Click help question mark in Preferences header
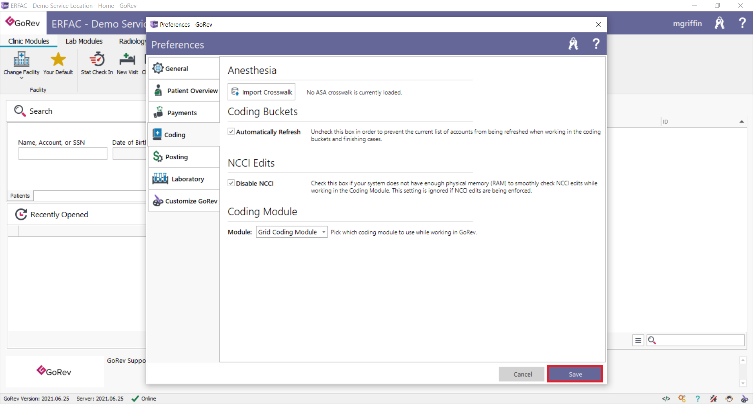The height and width of the screenshot is (404, 753). click(x=596, y=44)
